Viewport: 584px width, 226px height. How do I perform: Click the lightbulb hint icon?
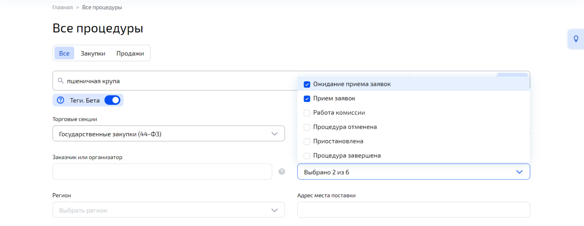click(x=576, y=39)
